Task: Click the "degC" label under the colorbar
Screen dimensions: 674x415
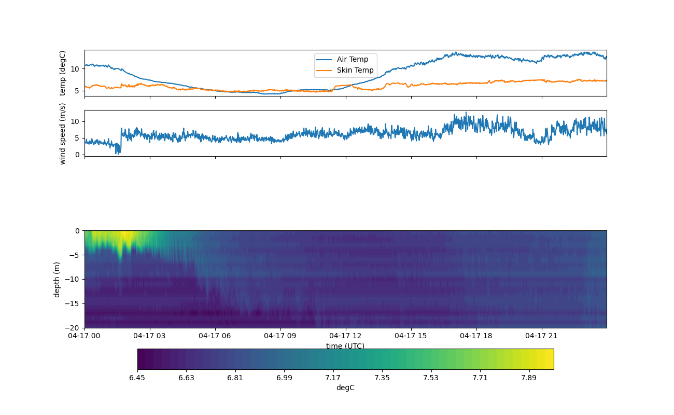Action: (345, 388)
